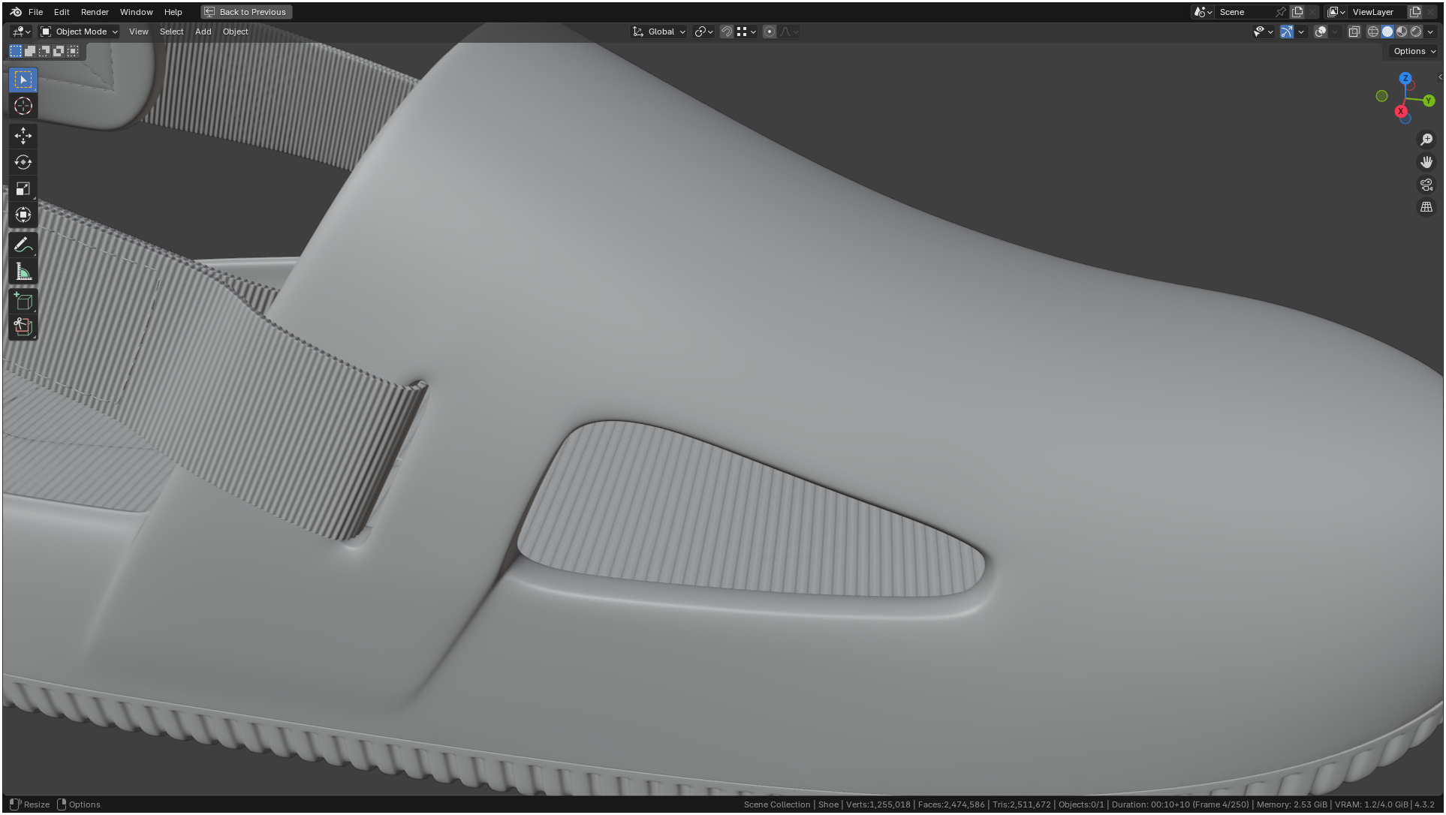Click the red X axis gizmo
Image resolution: width=1446 pixels, height=815 pixels.
(x=1400, y=111)
